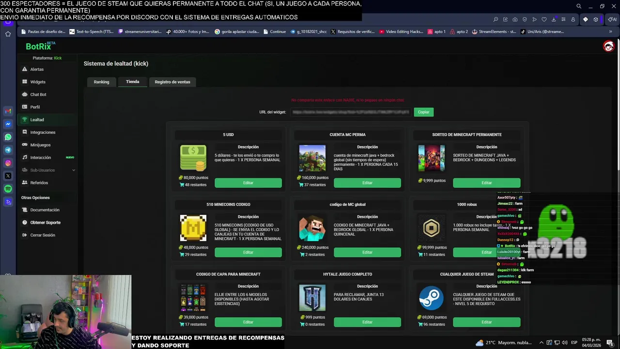The height and width of the screenshot is (349, 620).
Task: Open Telegram from the browser sidebar
Action: point(8,150)
